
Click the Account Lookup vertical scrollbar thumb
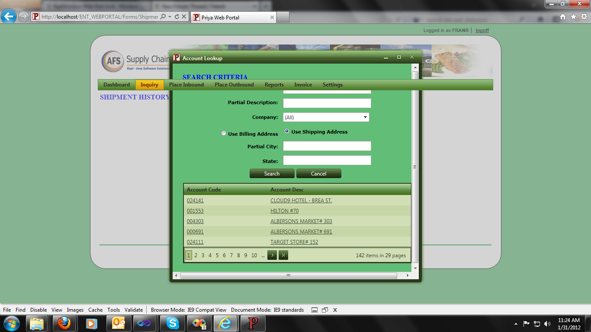[x=415, y=166]
